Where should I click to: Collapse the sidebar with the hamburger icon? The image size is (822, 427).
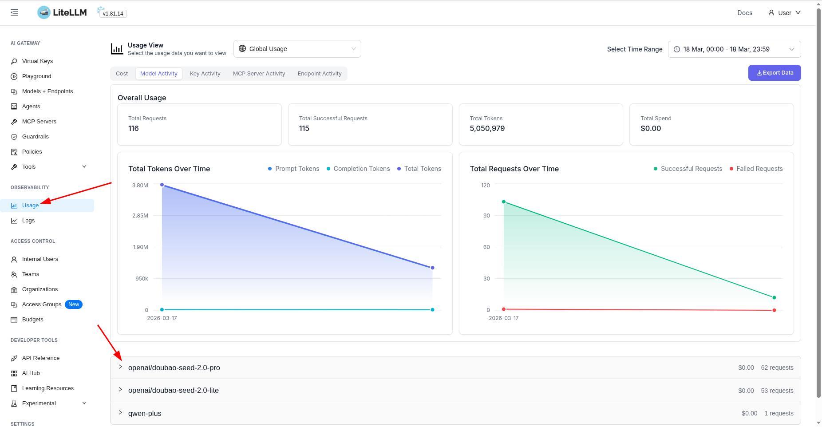pyautogui.click(x=14, y=12)
